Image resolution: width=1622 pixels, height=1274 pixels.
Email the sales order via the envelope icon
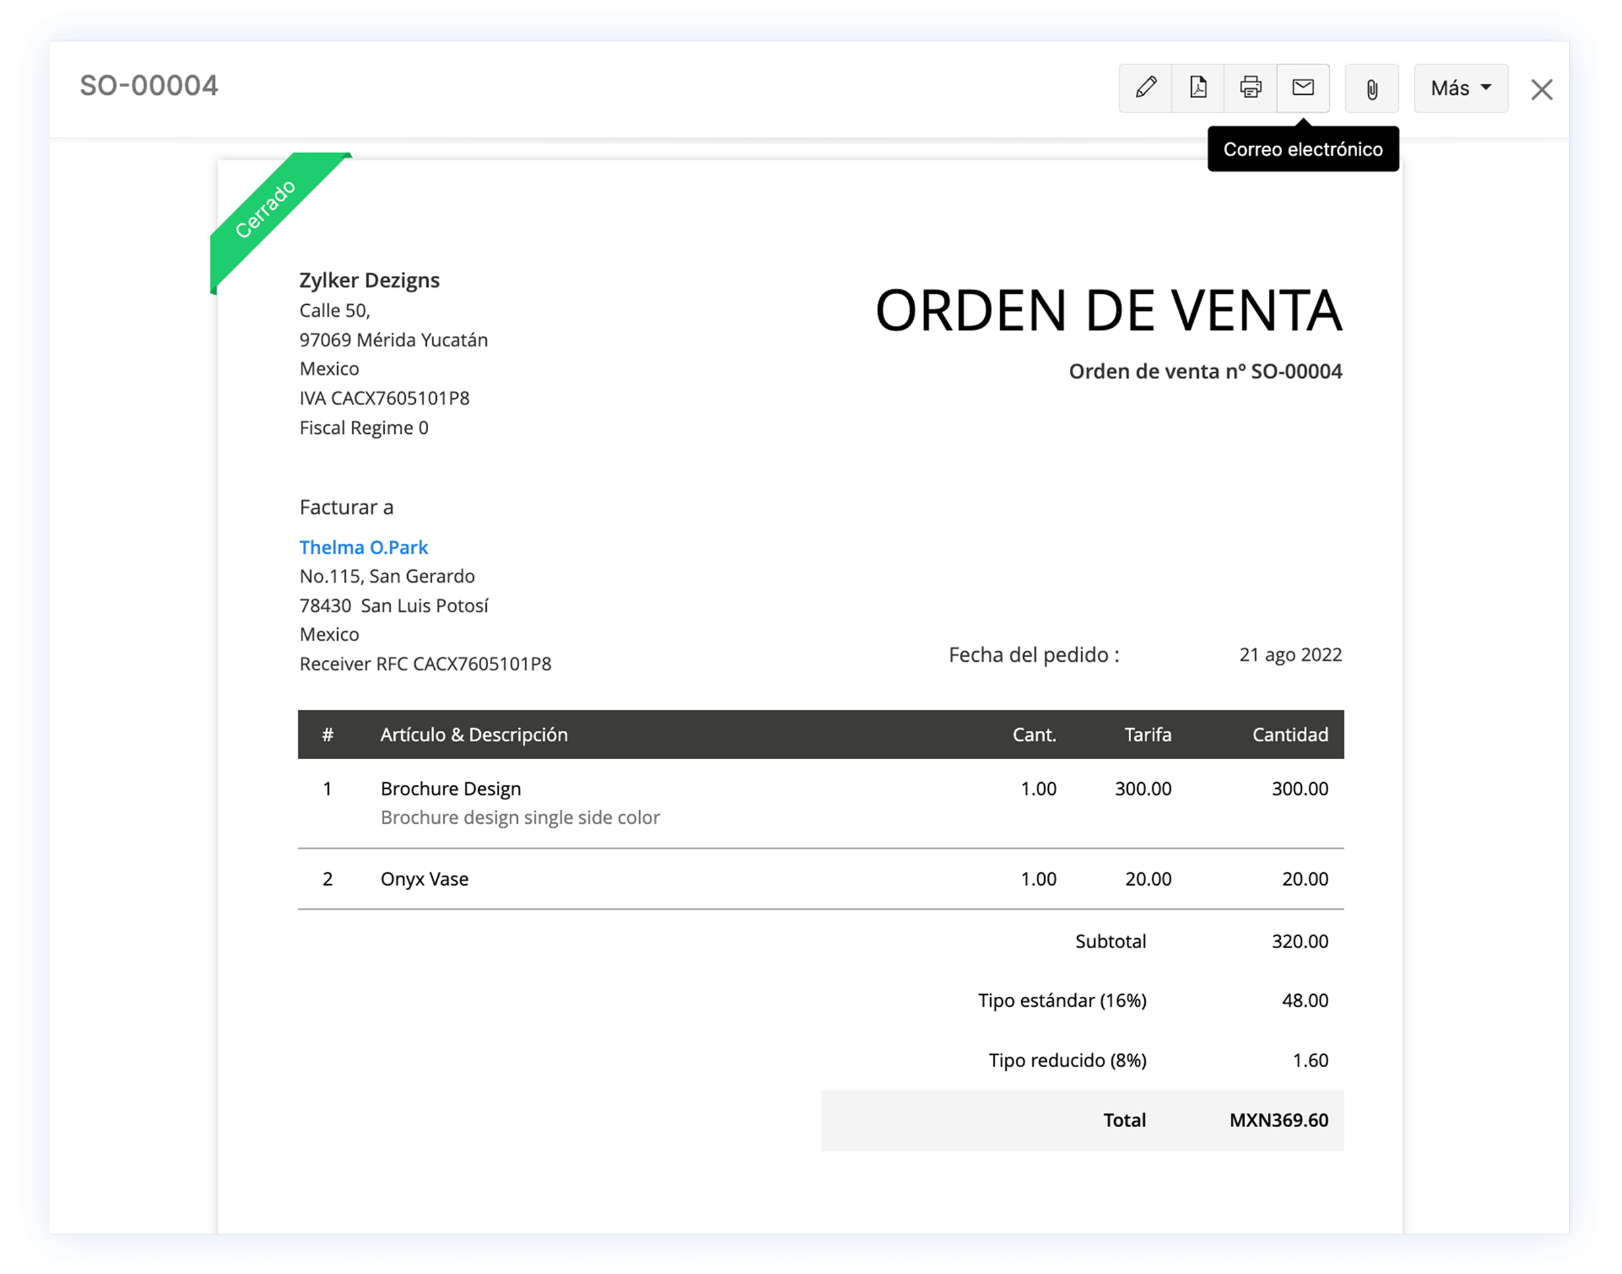click(1302, 88)
